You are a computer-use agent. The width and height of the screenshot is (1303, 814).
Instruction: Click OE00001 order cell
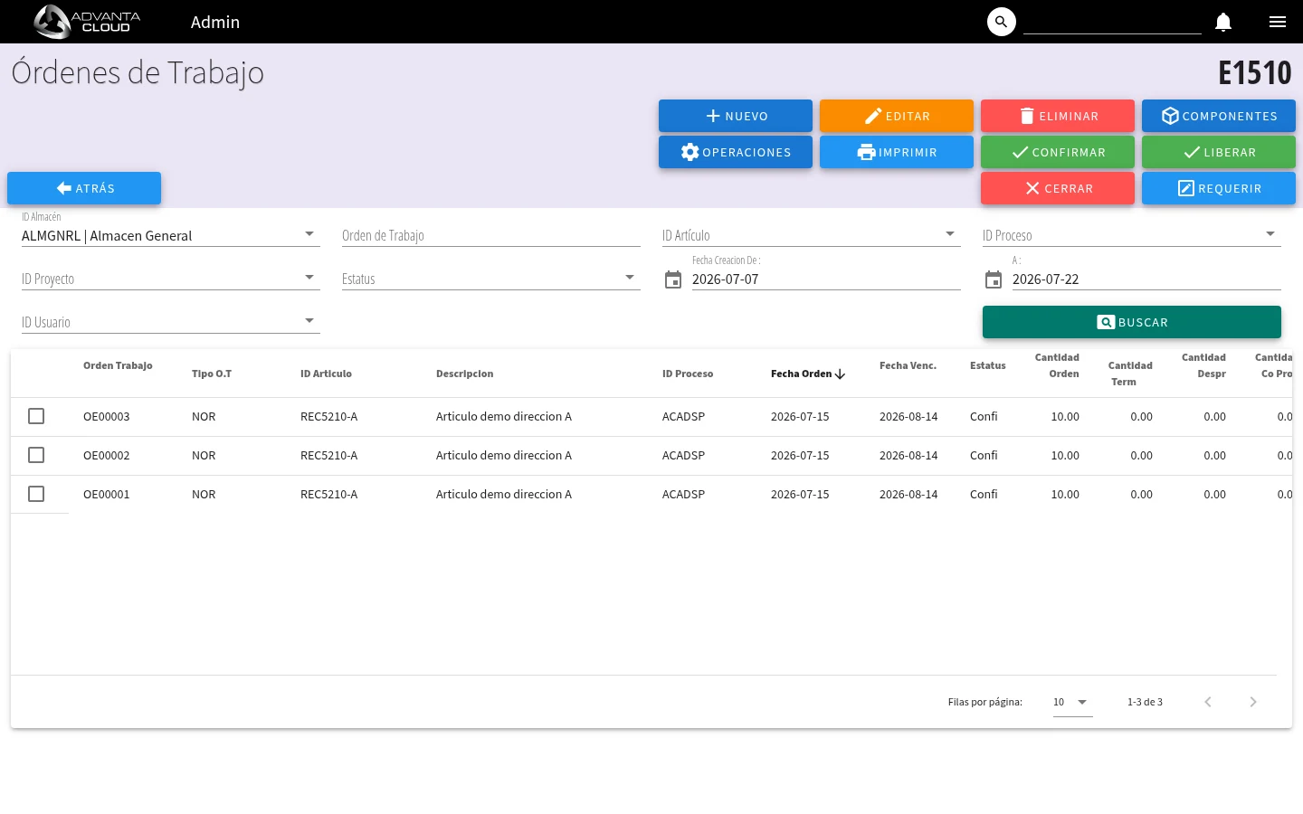point(107,495)
